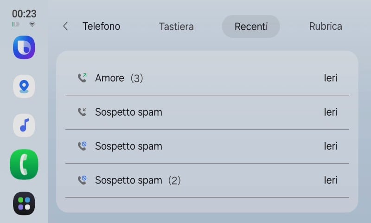Viewport: 371px width, 223px height.
Task: Open the all apps grid
Action: pos(24,203)
